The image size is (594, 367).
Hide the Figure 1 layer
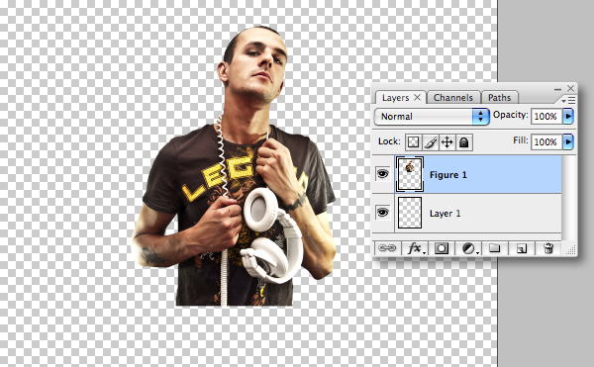(x=382, y=174)
